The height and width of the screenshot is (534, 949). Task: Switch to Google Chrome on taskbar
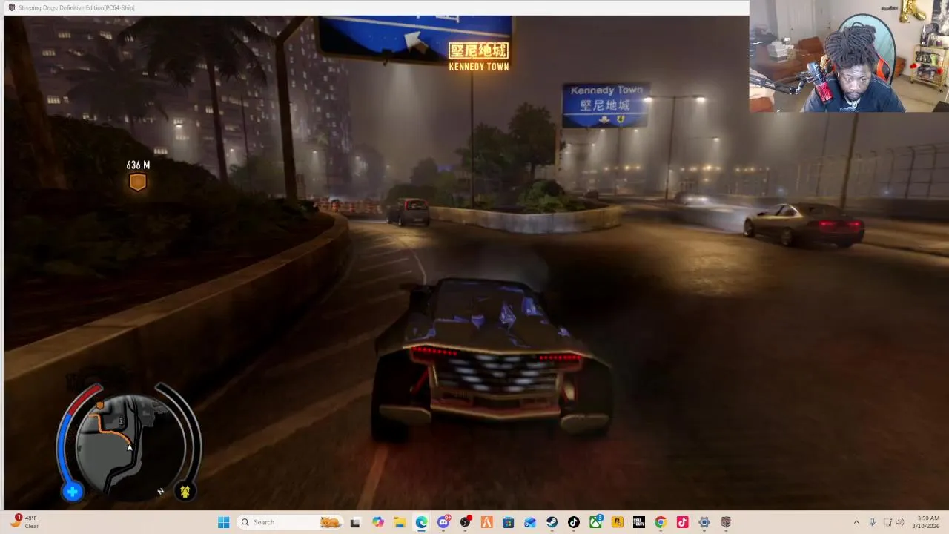point(661,522)
